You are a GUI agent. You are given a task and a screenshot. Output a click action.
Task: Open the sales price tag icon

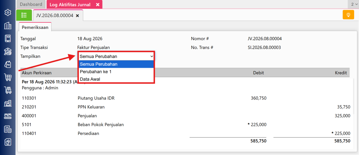point(8,65)
